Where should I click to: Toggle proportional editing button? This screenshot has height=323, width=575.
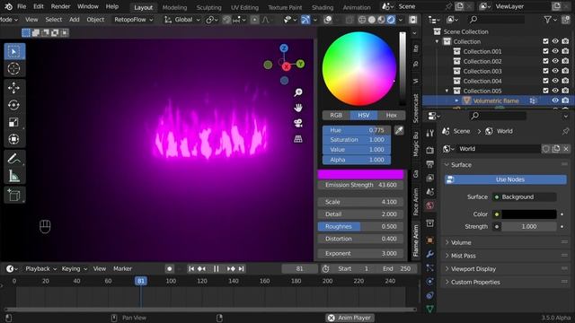[254, 20]
